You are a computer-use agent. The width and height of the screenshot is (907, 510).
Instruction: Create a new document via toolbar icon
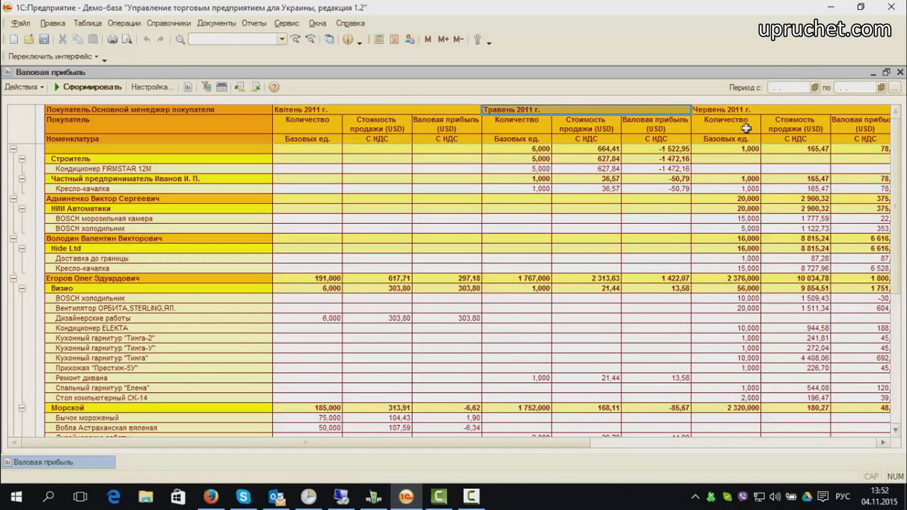click(14, 39)
